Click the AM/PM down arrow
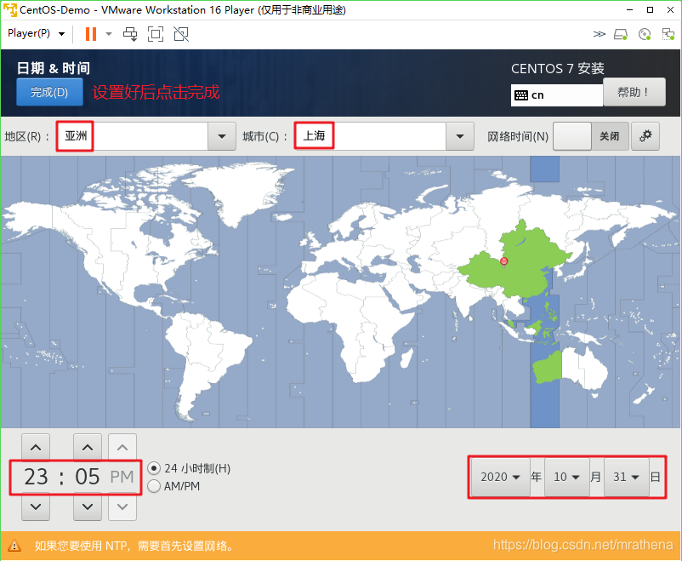 pos(122,507)
